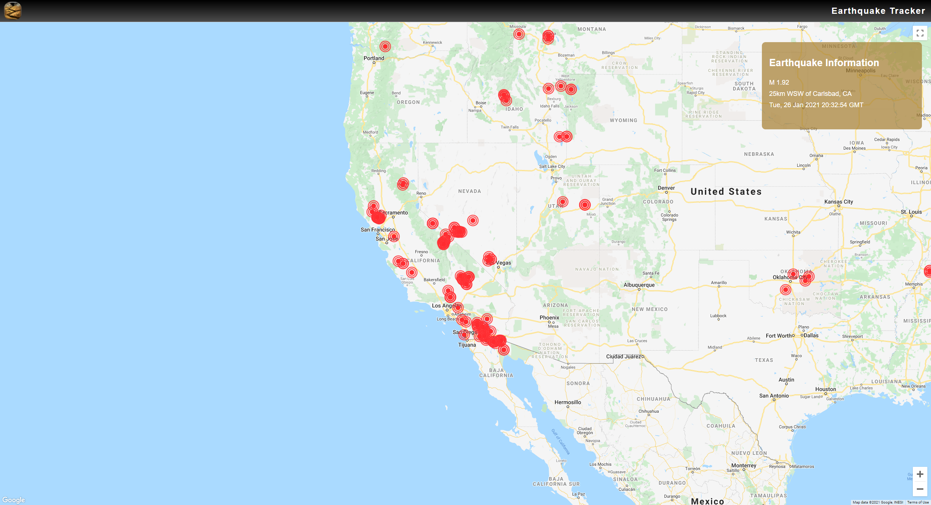The width and height of the screenshot is (931, 505).
Task: Click the United States map label
Action: 726,191
